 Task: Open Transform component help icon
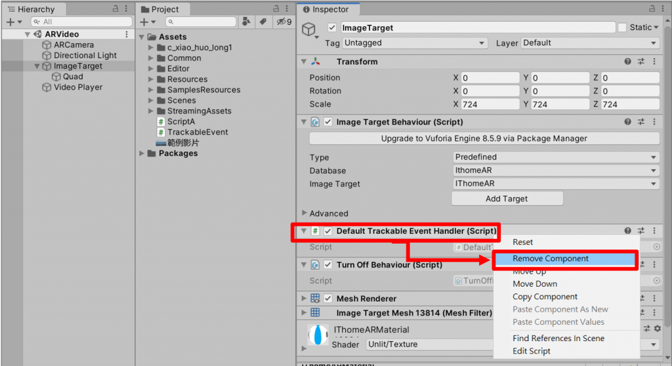[x=628, y=62]
